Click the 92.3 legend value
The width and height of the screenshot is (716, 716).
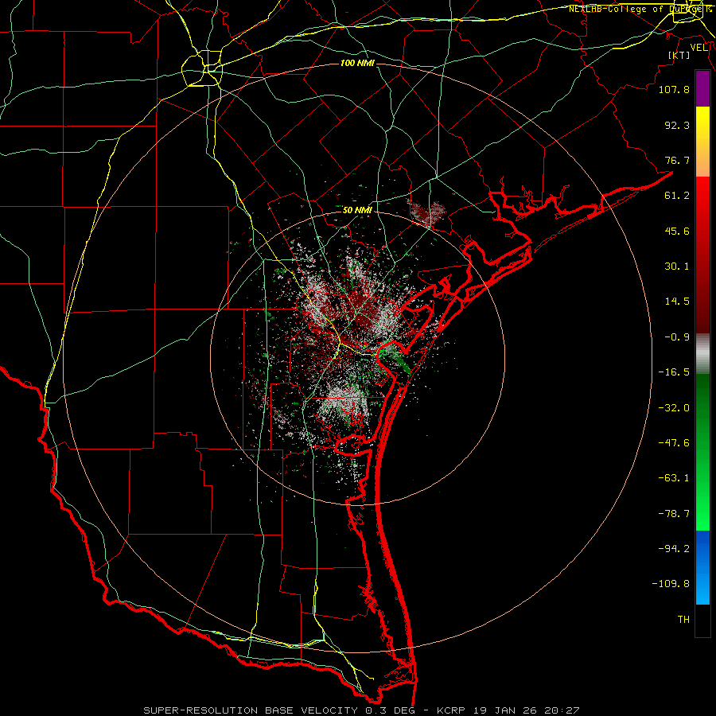pos(677,125)
